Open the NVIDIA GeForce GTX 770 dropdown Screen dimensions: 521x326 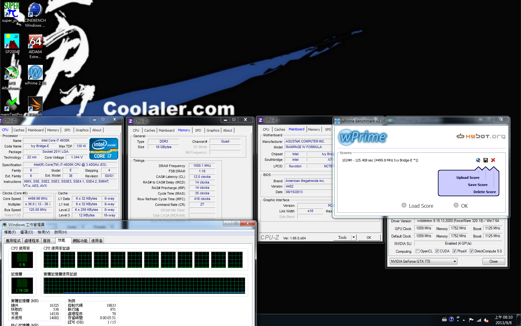coord(423,261)
